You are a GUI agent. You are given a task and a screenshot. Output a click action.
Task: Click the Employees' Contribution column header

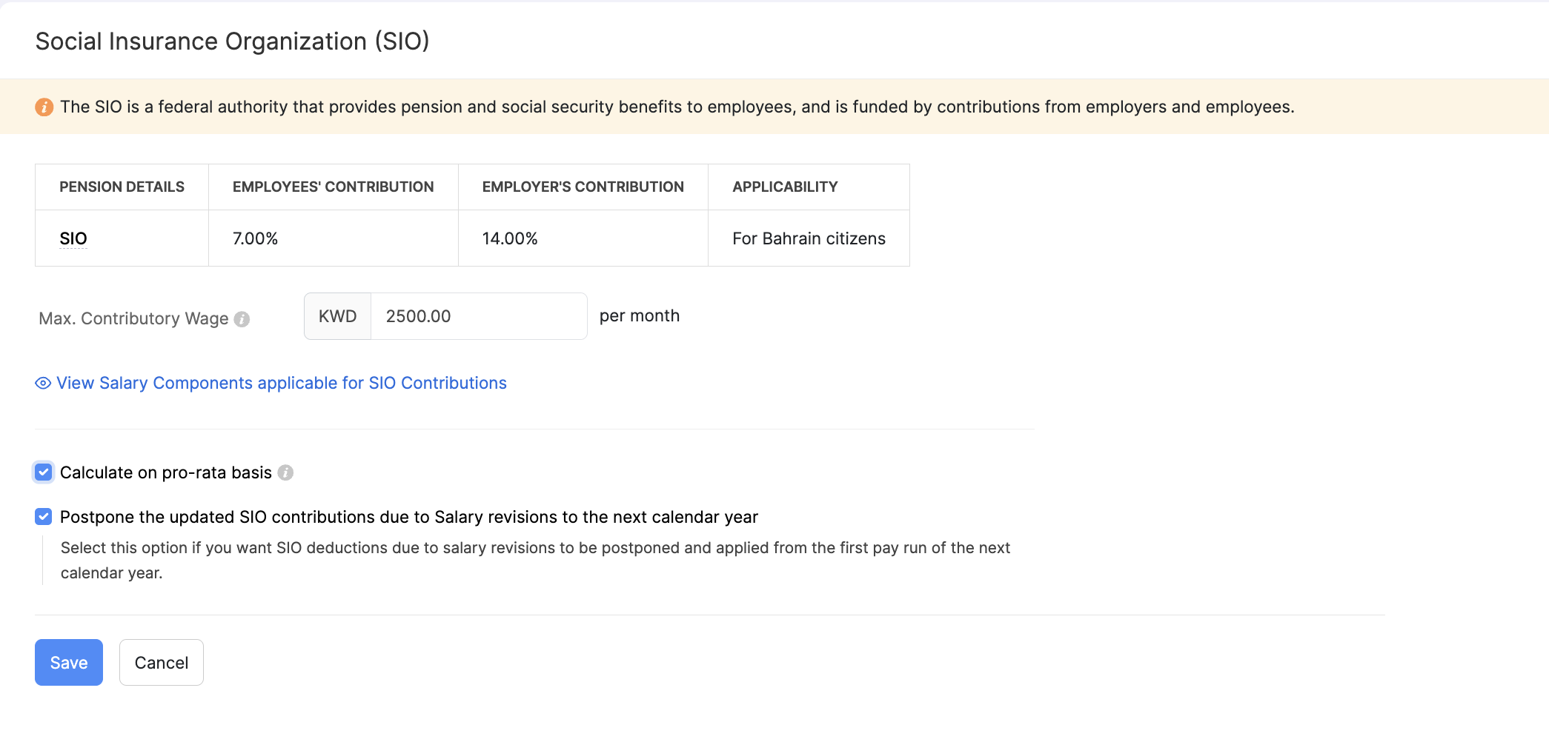pyautogui.click(x=333, y=187)
